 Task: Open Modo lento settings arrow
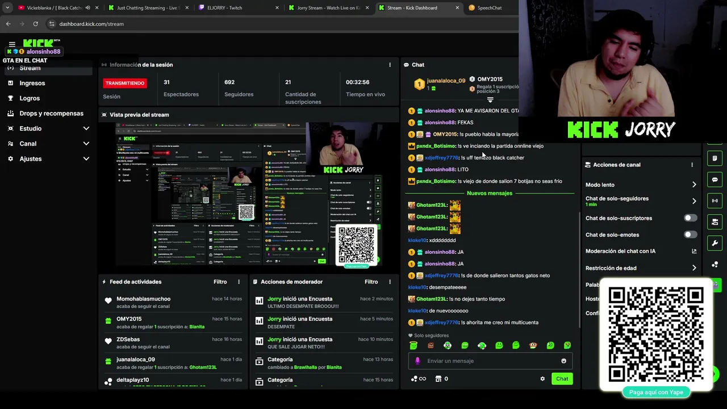[x=694, y=185]
